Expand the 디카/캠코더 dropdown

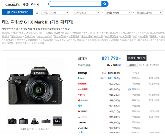click(86, 13)
